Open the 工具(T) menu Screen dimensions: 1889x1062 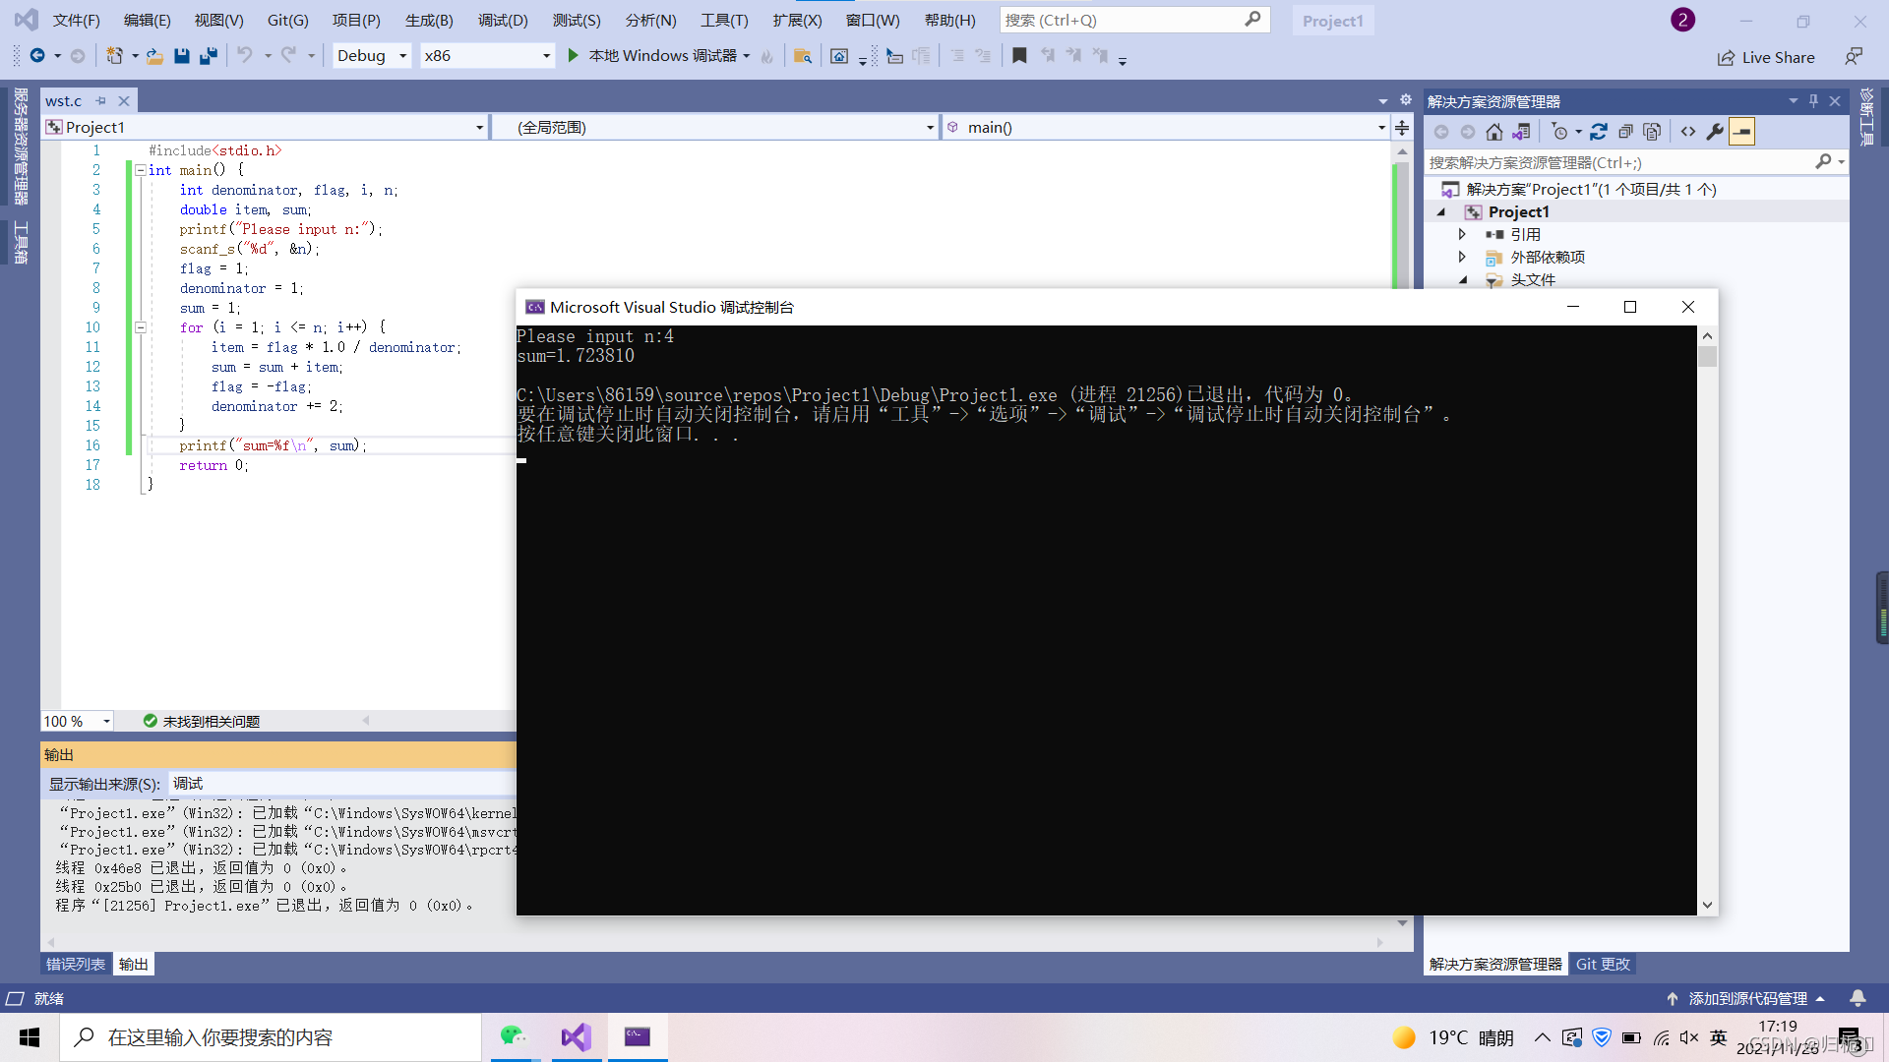[x=724, y=20]
